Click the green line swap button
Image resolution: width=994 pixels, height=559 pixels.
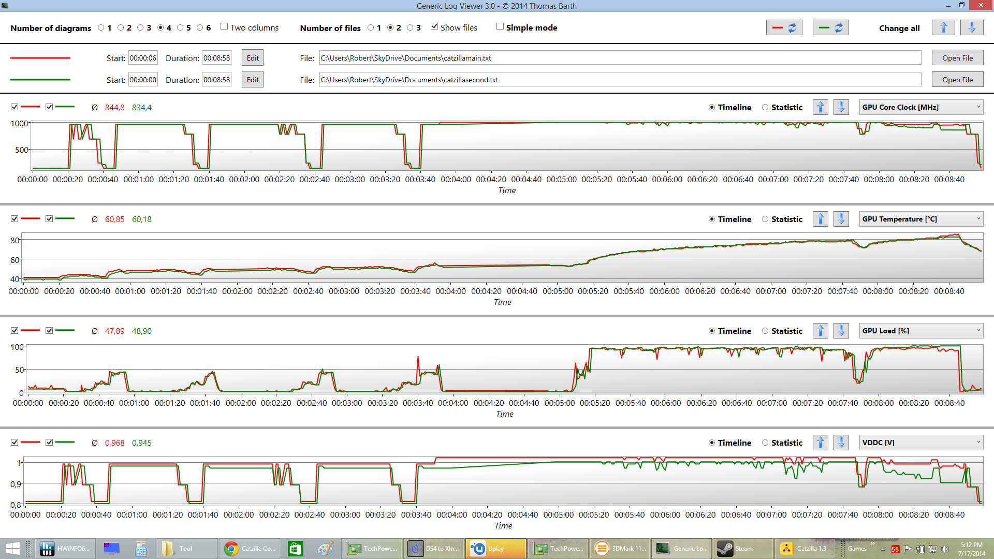830,27
